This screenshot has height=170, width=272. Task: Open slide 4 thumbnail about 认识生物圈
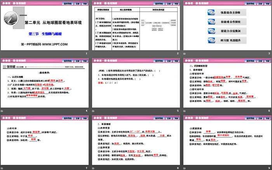click(45, 86)
